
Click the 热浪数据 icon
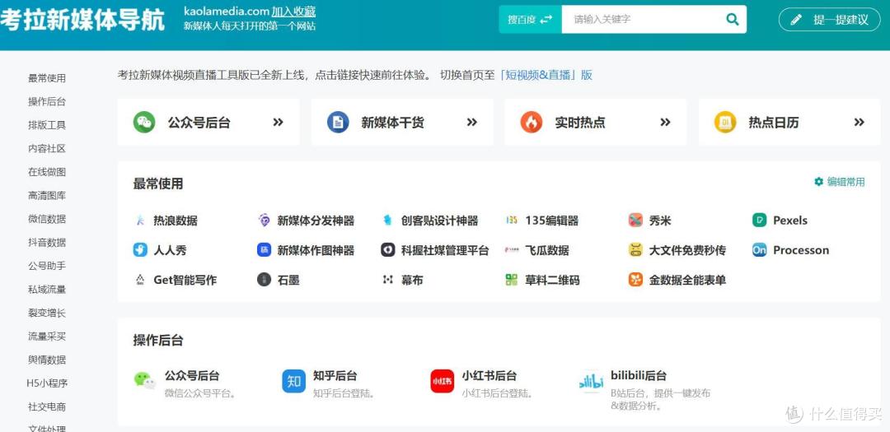(x=140, y=221)
